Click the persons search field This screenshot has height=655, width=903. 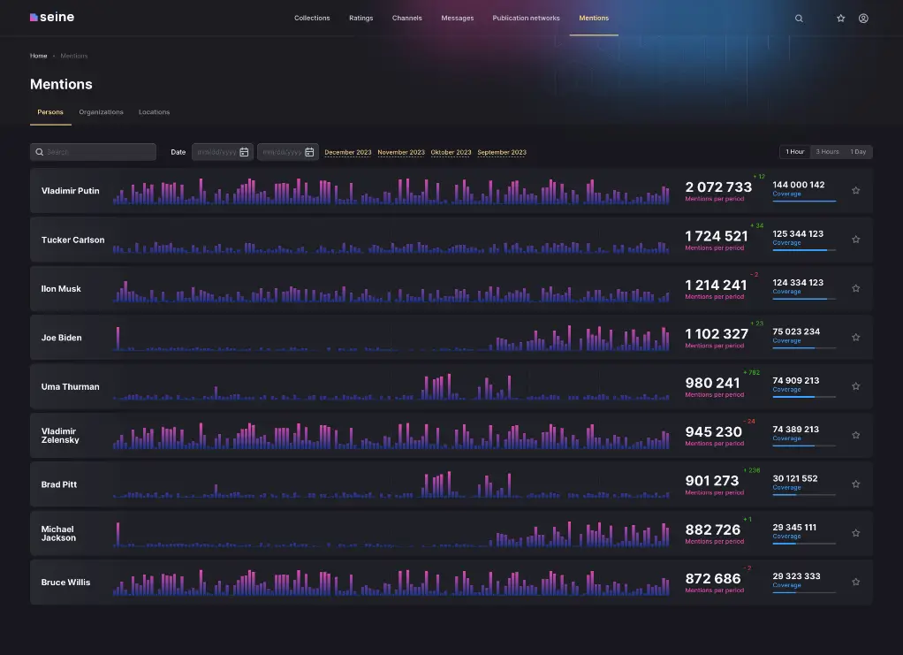[x=94, y=152]
